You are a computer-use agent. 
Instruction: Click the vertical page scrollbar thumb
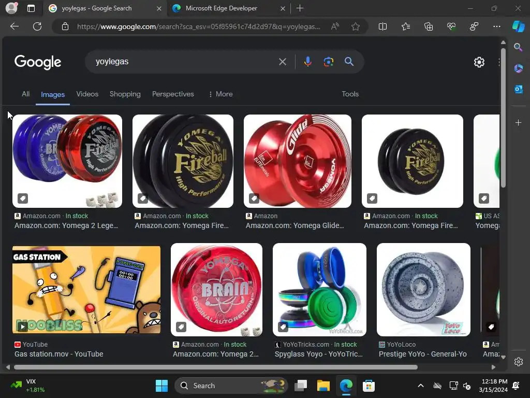click(x=503, y=118)
